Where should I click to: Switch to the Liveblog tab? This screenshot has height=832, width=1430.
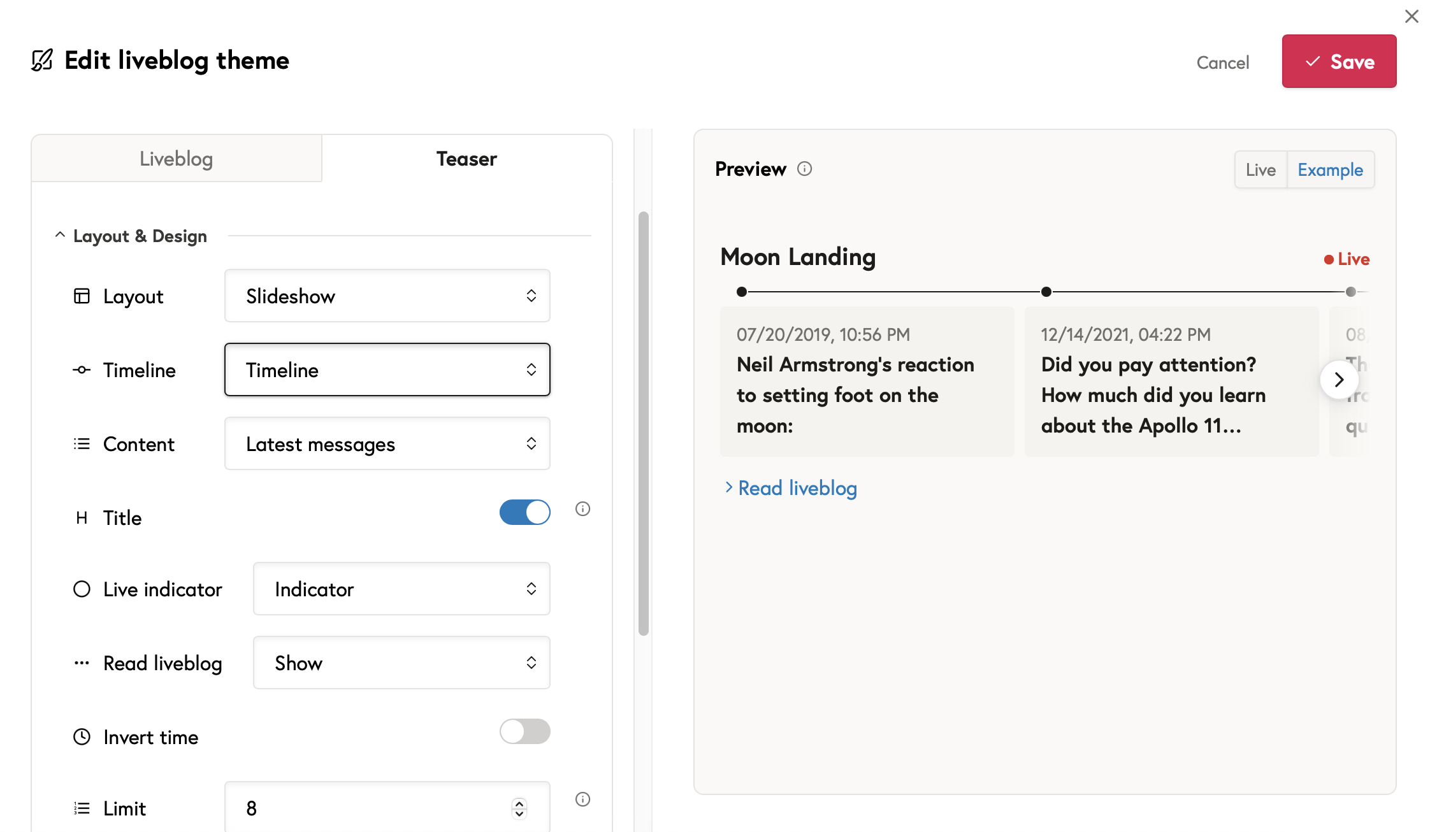coord(177,159)
